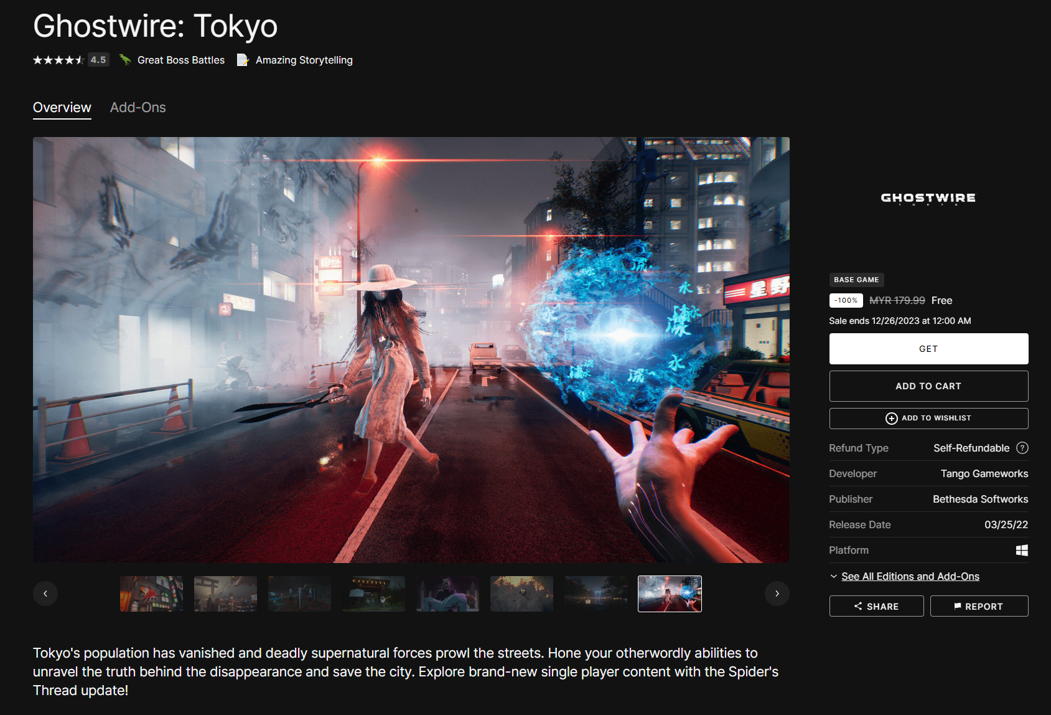Viewport: 1051px width, 715px height.
Task: Open See All Editions and Add-Ons
Action: [910, 577]
